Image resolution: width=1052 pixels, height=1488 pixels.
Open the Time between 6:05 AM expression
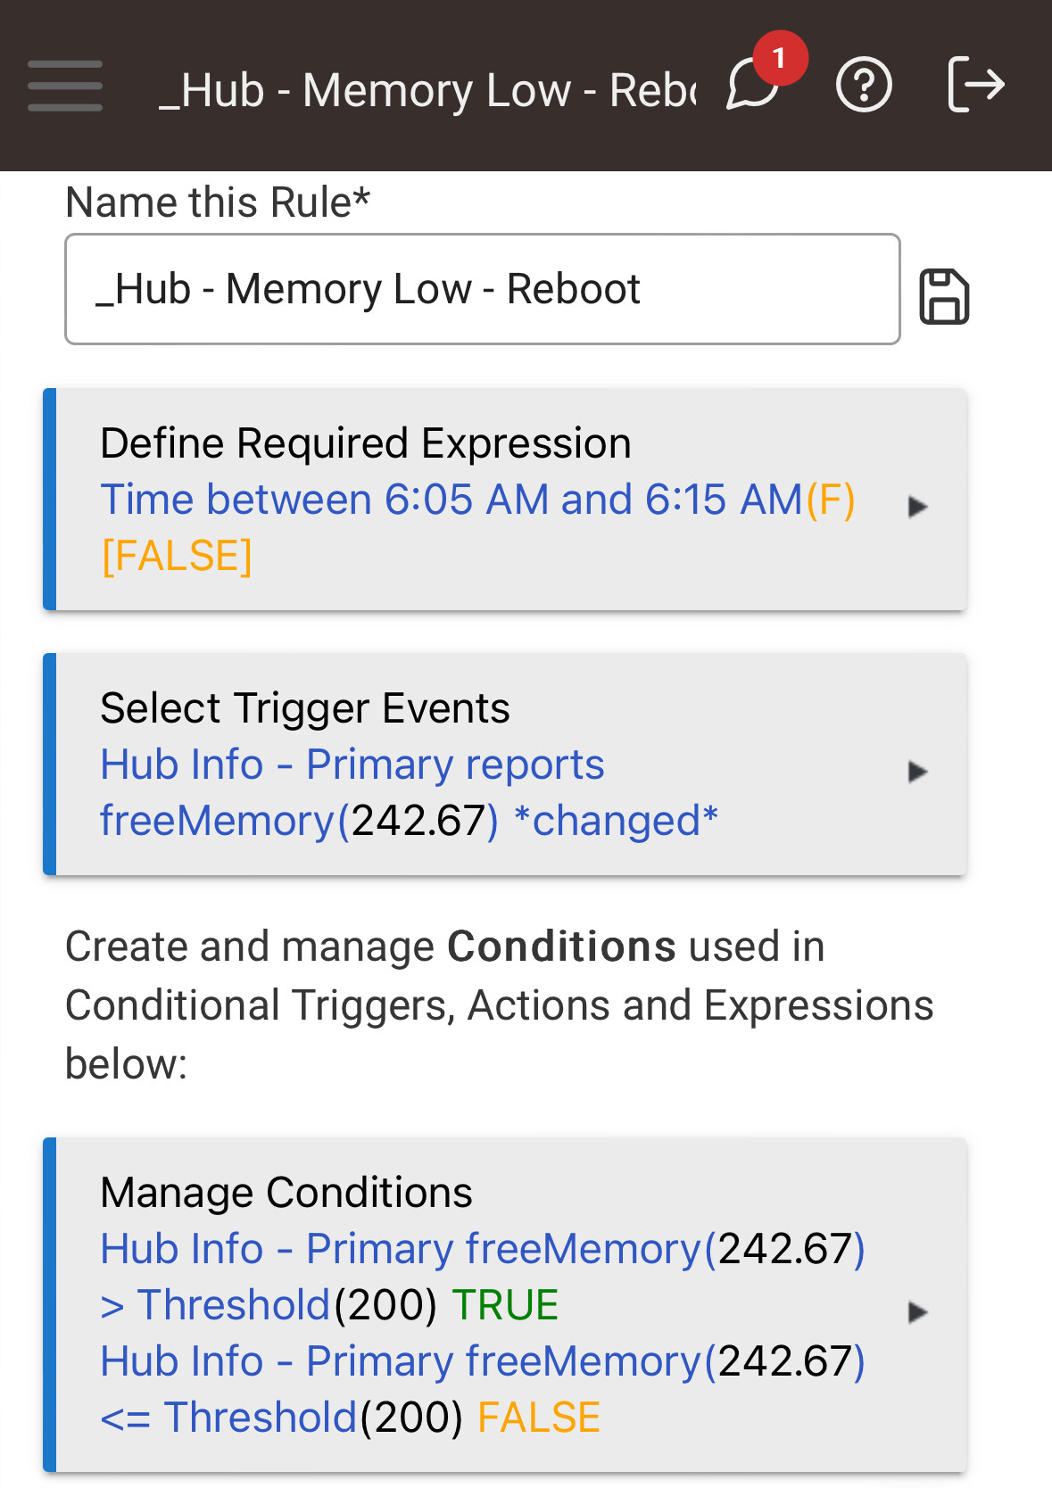[451, 500]
